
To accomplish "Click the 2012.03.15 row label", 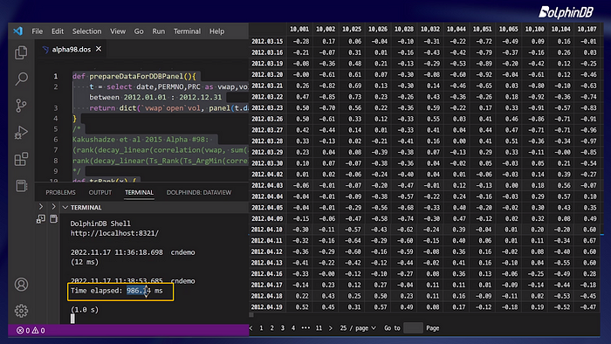I will [x=267, y=41].
